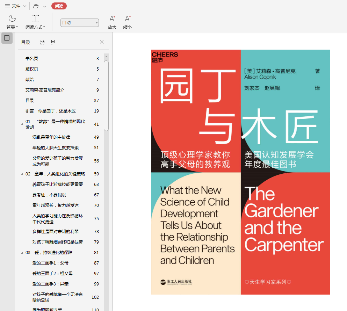Select the 阅读 tab

59,6
